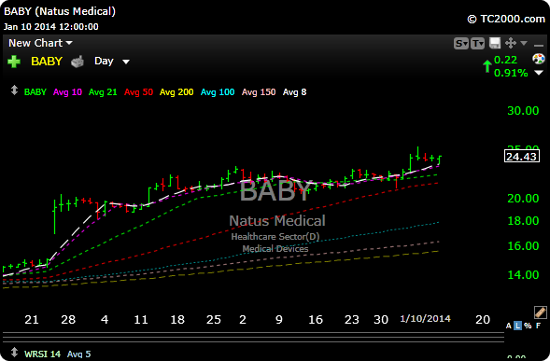Image resolution: width=550 pixels, height=361 pixels.
Task: Select the Avg 21 legend label
Action: (x=103, y=92)
